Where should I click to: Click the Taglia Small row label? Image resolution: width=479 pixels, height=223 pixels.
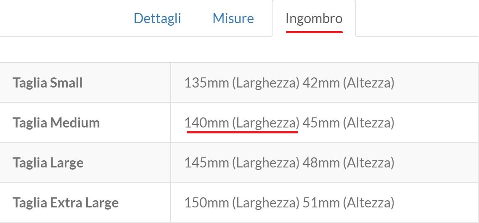point(48,82)
